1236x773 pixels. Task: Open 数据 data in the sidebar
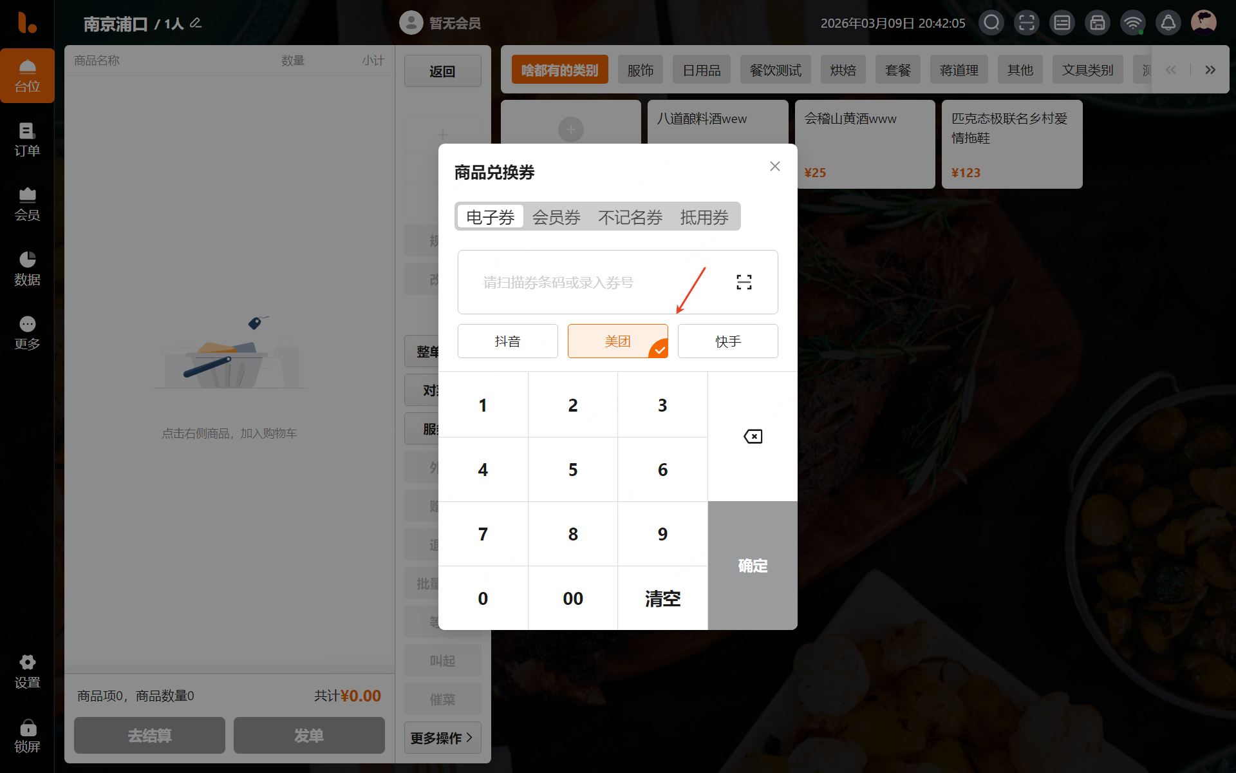27,268
